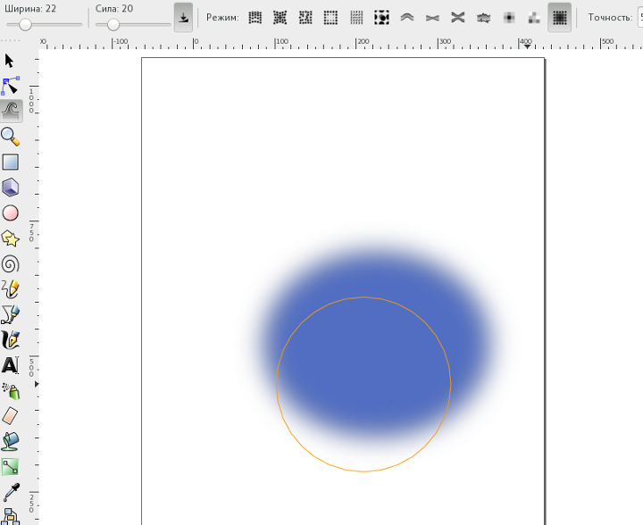Enable tweak Roughen paths mode

pos(483,18)
